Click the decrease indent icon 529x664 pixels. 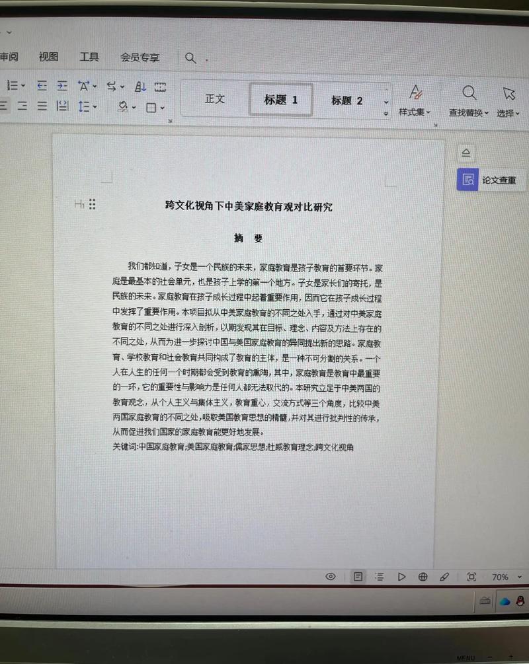click(x=42, y=86)
